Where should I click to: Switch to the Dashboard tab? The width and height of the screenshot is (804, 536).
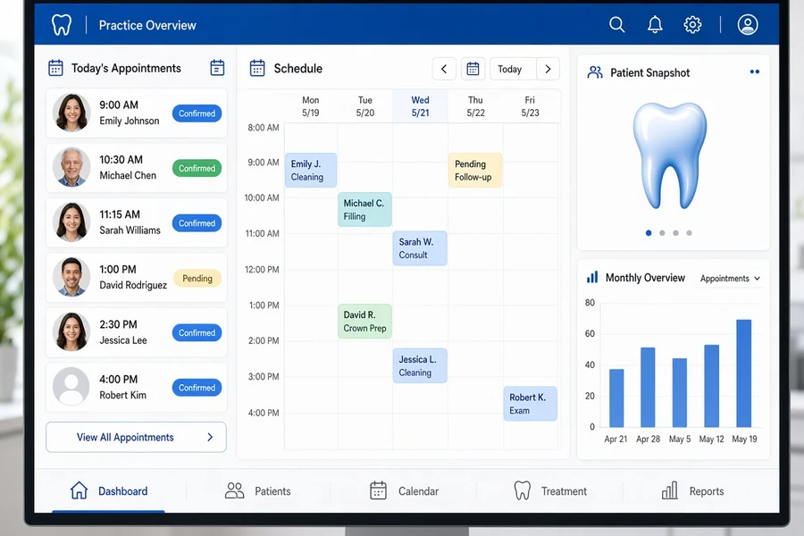coord(109,490)
